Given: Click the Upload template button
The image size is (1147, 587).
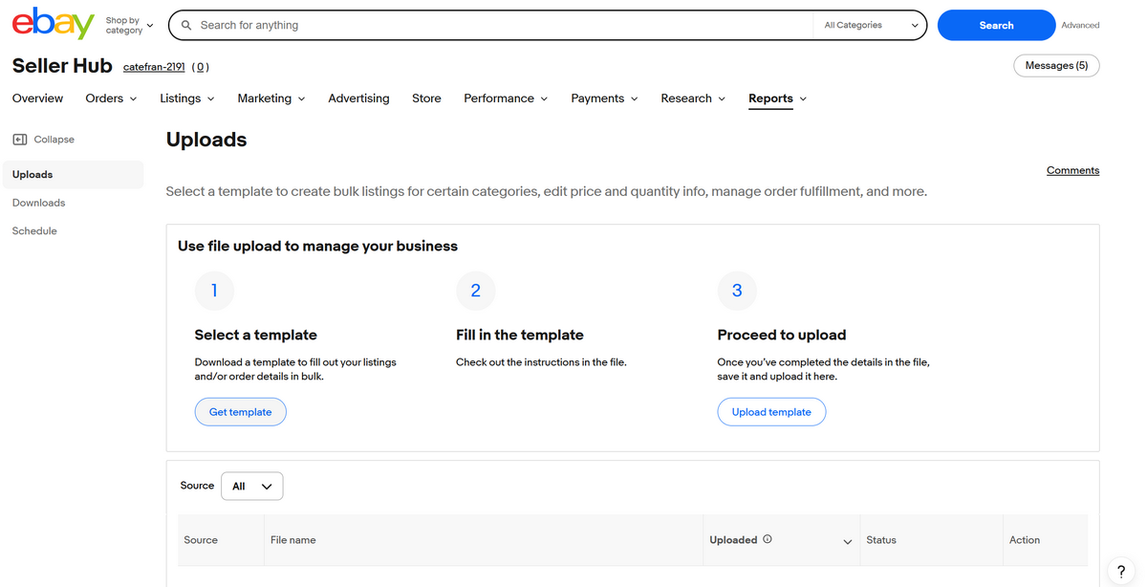Looking at the screenshot, I should (771, 411).
